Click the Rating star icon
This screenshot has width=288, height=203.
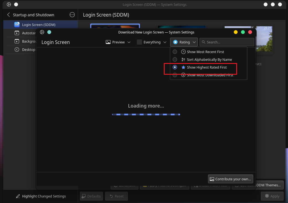coord(175,42)
